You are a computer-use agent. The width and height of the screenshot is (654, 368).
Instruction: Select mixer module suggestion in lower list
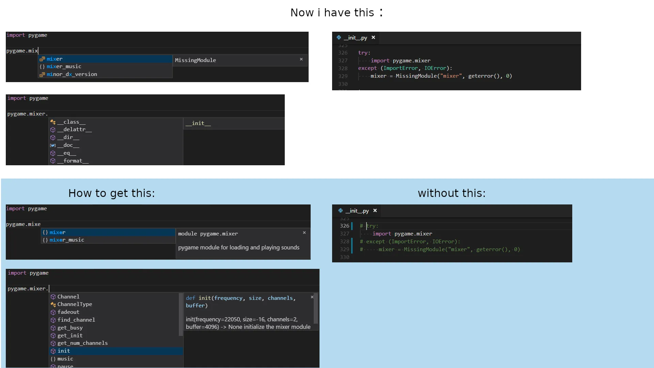[x=57, y=232]
